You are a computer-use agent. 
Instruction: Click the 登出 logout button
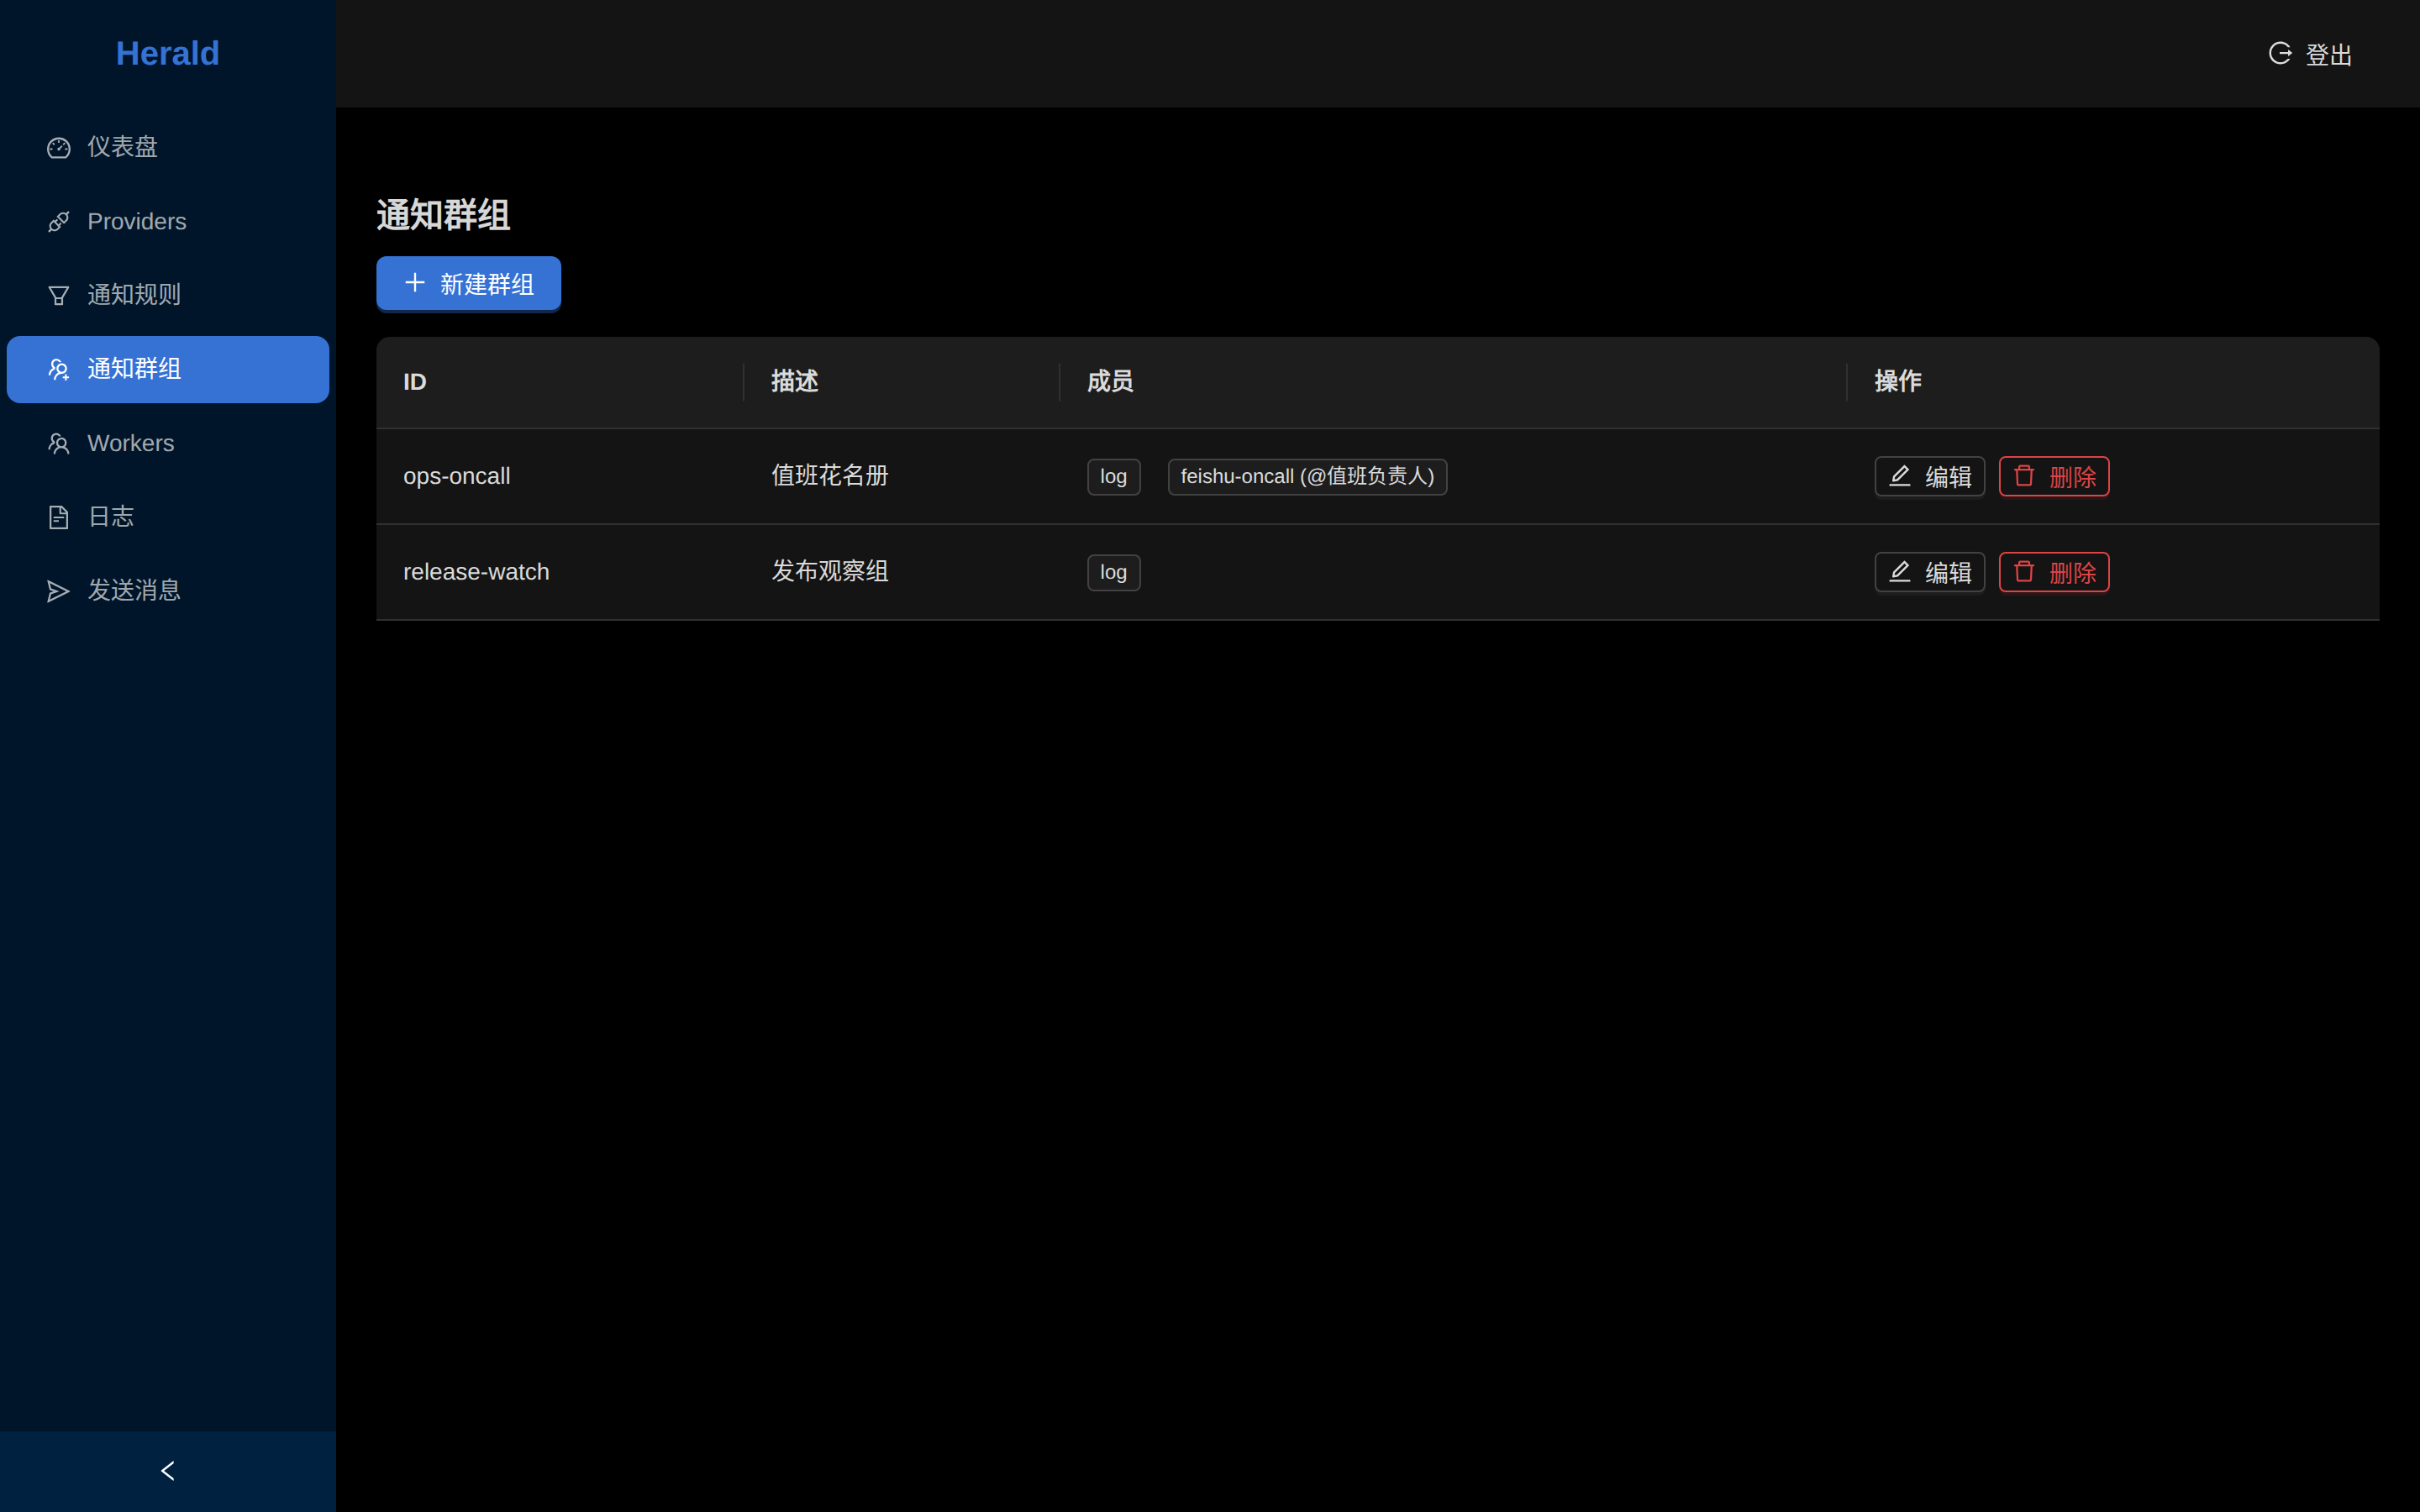pyautogui.click(x=2310, y=54)
